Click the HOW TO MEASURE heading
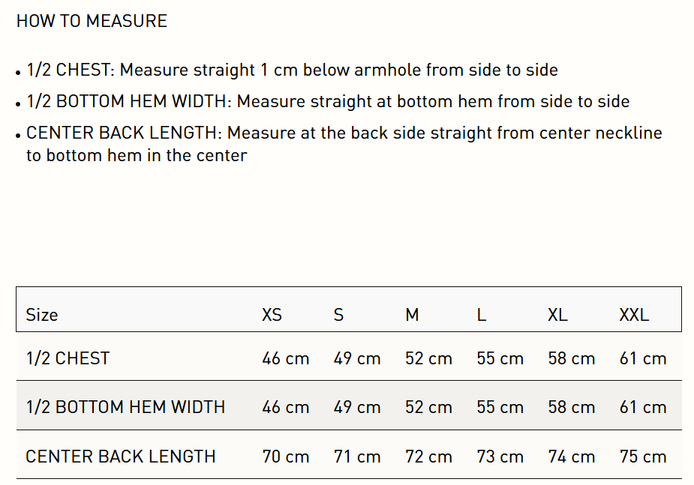This screenshot has height=485, width=694. [92, 21]
